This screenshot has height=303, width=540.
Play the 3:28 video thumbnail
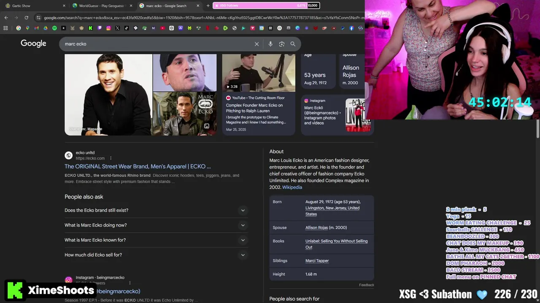259,73
